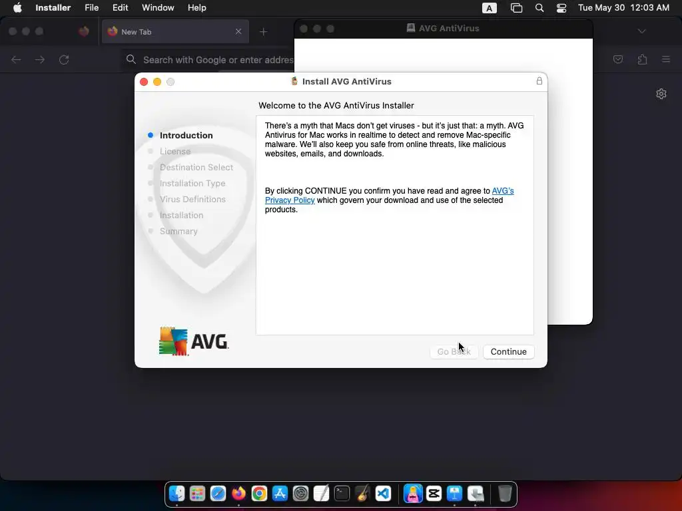Viewport: 682px width, 511px height.
Task: Click the lock icon in the installer title bar
Action: 539,81
